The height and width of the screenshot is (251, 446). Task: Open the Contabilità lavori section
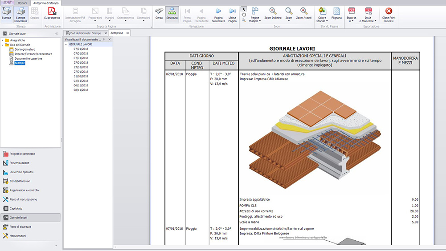pyautogui.click(x=20, y=181)
